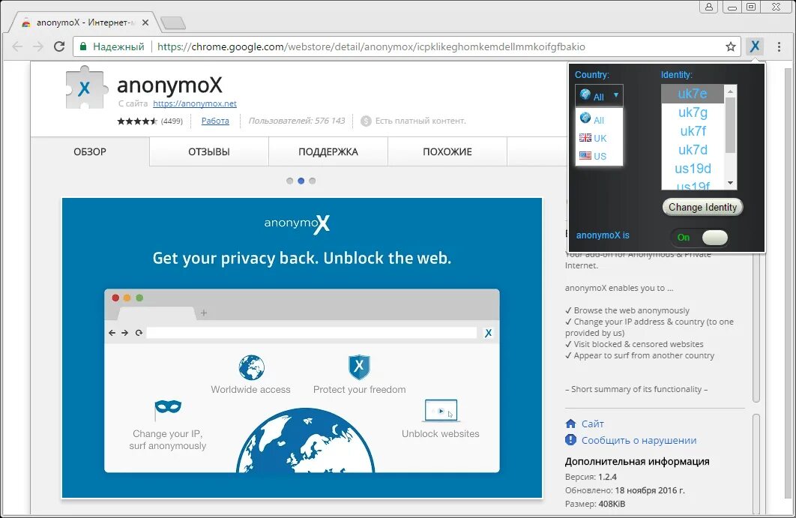Select UK in the country list
796x518 pixels.
599,138
